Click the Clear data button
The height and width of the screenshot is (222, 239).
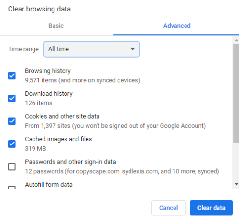(x=211, y=208)
